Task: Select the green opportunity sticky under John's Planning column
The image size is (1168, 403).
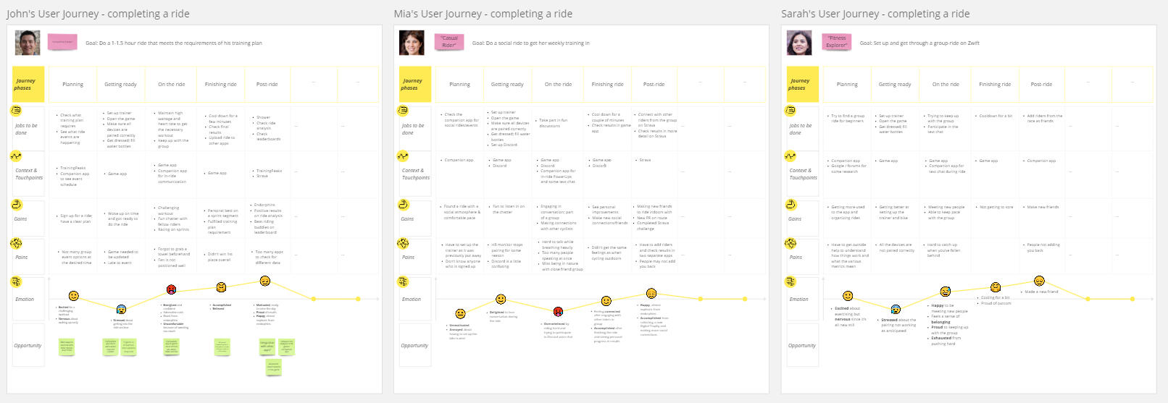Action: point(67,346)
